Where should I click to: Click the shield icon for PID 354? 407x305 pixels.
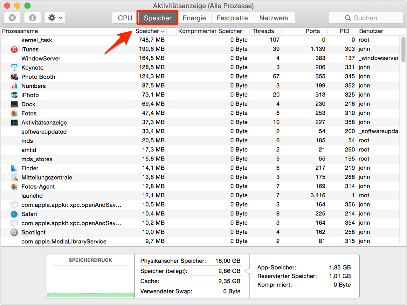14,223
